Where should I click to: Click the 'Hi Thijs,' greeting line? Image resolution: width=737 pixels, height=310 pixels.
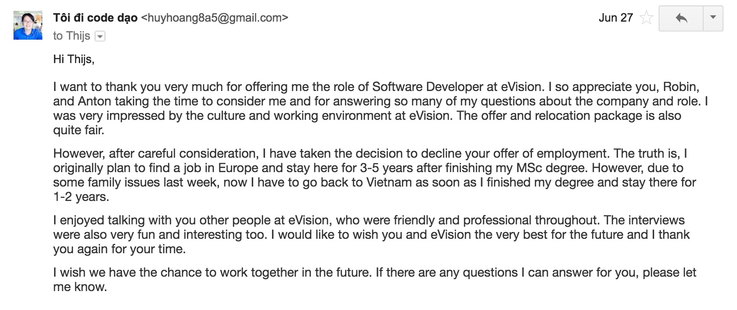click(74, 59)
